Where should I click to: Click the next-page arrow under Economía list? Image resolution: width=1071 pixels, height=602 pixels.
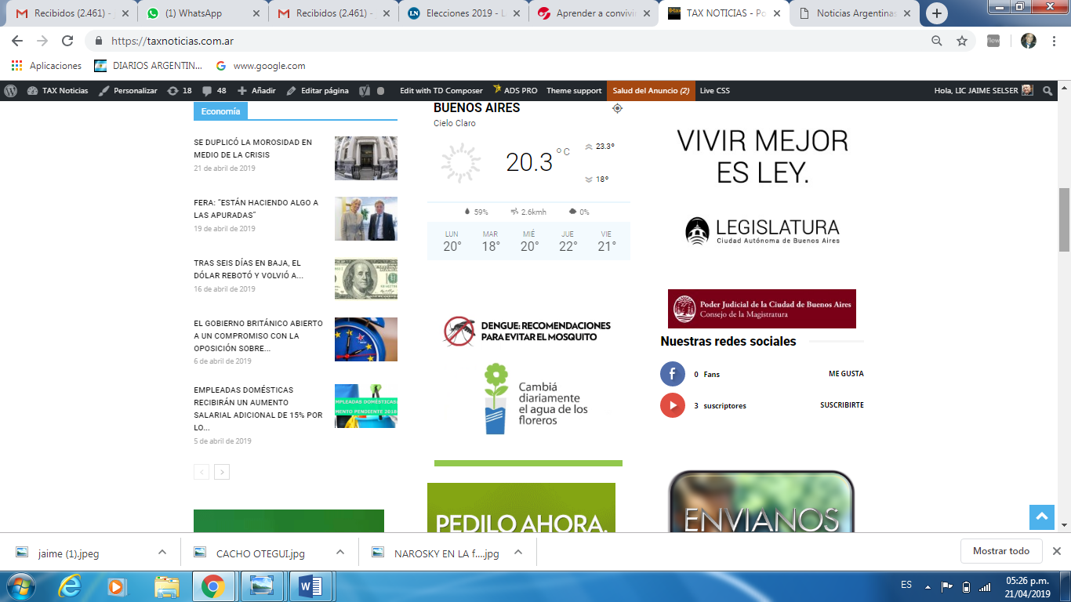[222, 472]
